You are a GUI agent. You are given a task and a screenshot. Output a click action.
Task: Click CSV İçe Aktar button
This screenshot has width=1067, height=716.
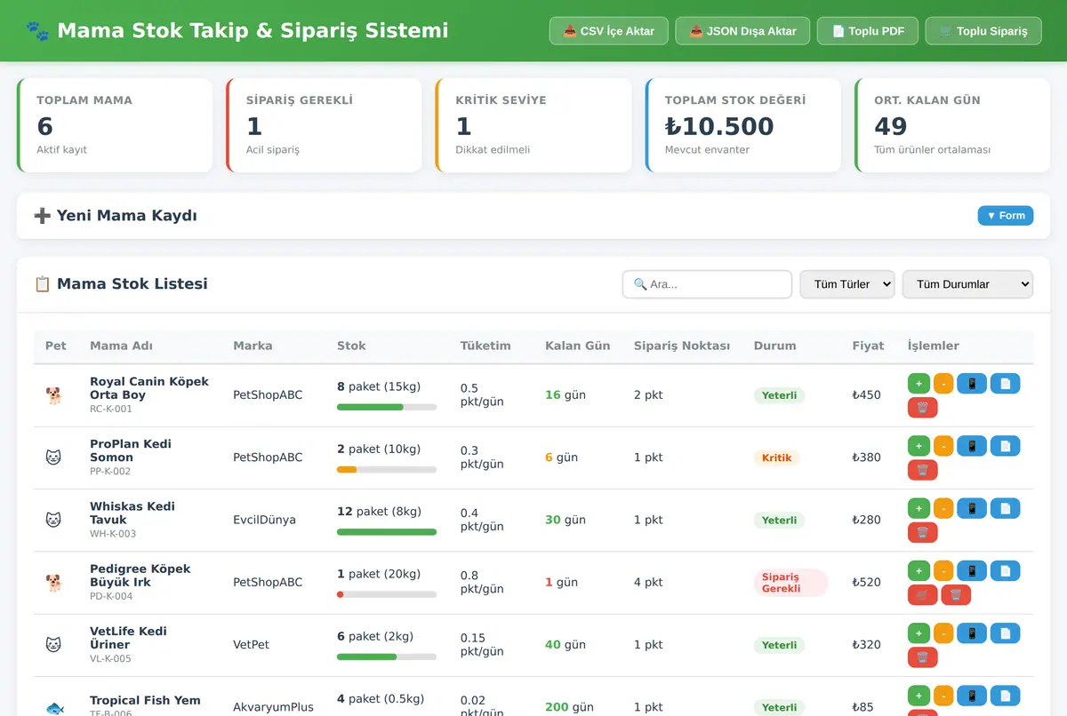click(x=608, y=31)
